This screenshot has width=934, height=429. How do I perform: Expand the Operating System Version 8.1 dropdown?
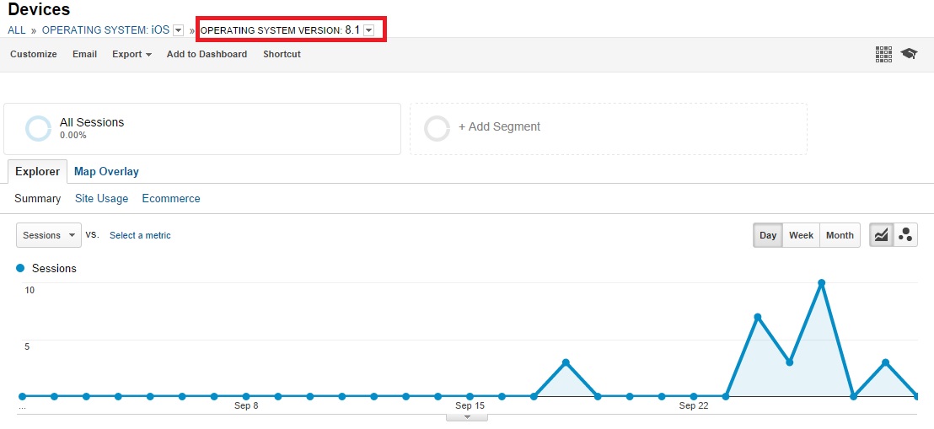[368, 30]
